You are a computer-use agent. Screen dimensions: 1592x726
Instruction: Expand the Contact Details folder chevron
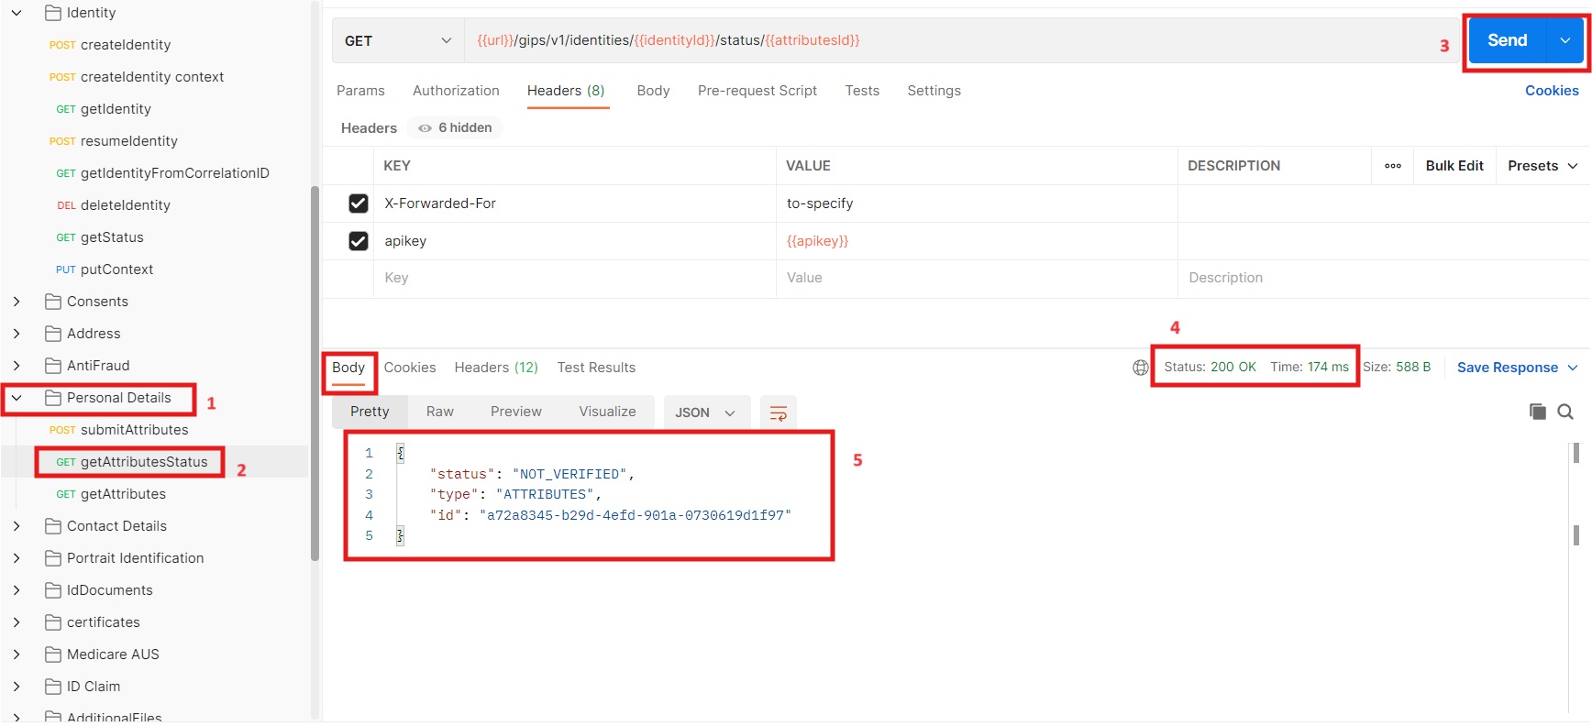[17, 526]
